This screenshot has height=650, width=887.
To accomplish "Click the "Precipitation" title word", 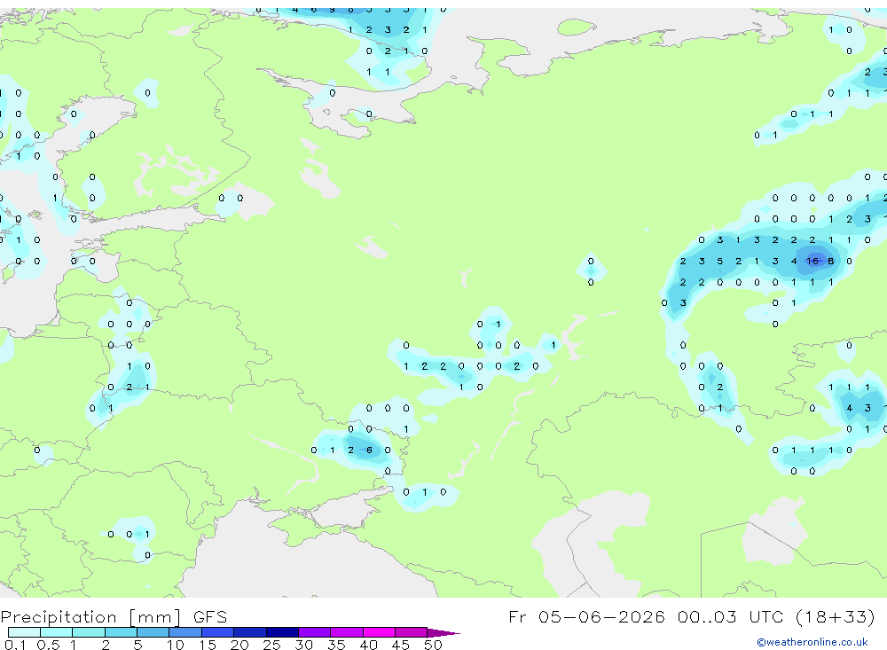I will coord(59,616).
